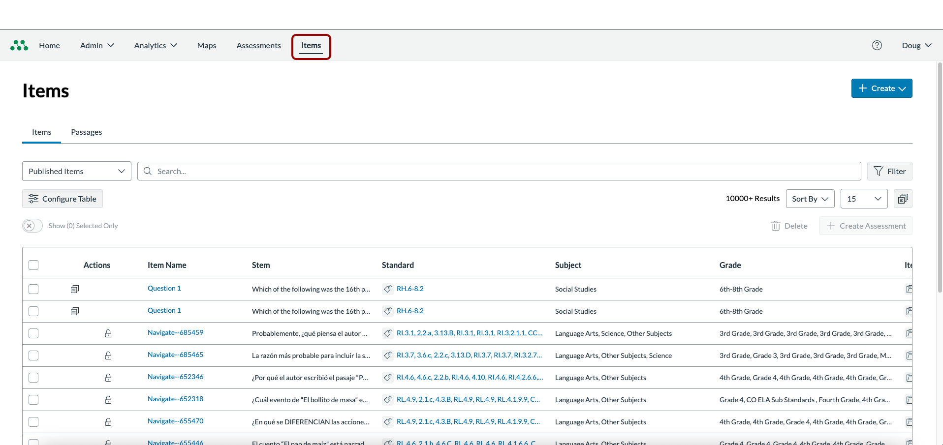
Task: Click the '10000+ Results' count text
Action: (x=753, y=199)
